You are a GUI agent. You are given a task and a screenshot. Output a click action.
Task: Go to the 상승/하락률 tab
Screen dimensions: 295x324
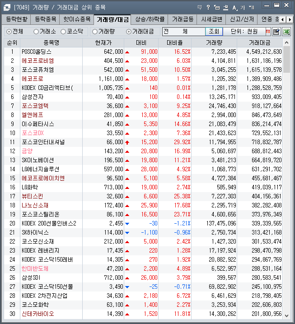point(150,19)
